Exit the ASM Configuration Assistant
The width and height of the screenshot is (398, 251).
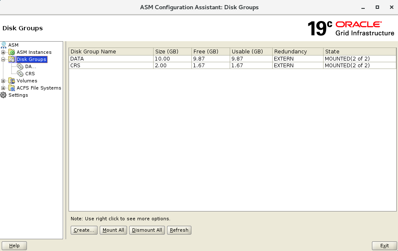(x=384, y=246)
